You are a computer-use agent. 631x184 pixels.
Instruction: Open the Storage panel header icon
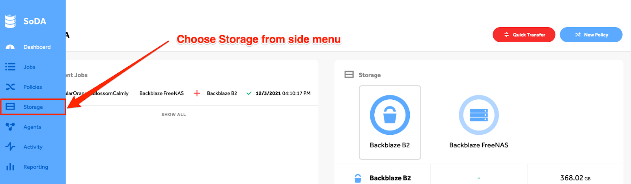pyautogui.click(x=349, y=74)
